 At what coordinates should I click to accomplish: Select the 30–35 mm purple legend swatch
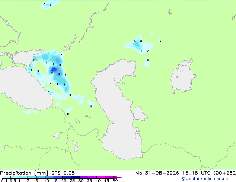coord(84,177)
